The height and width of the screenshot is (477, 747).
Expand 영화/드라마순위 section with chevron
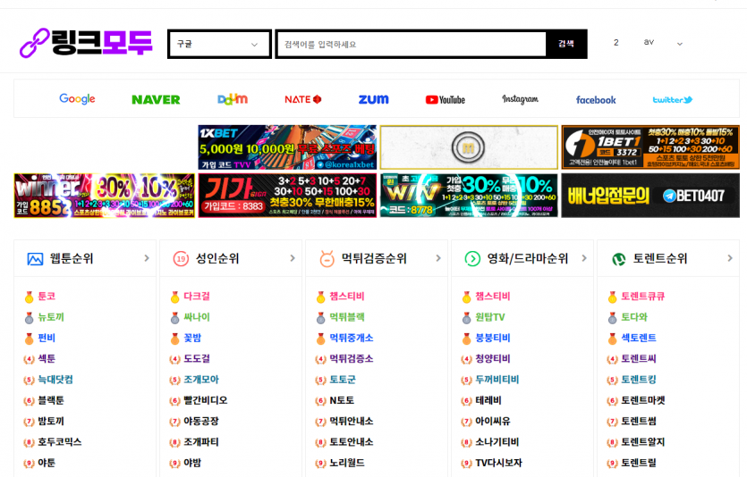(x=584, y=258)
